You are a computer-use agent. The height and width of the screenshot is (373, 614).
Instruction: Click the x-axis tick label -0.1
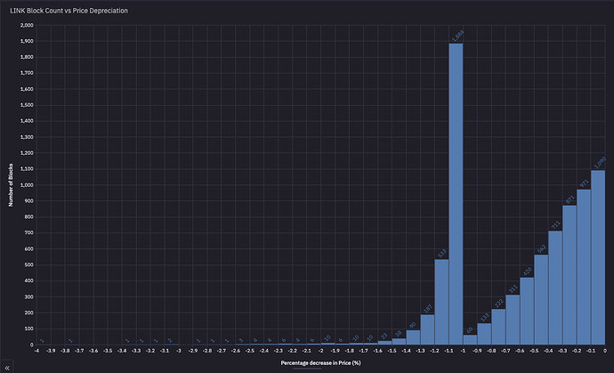pyautogui.click(x=591, y=351)
